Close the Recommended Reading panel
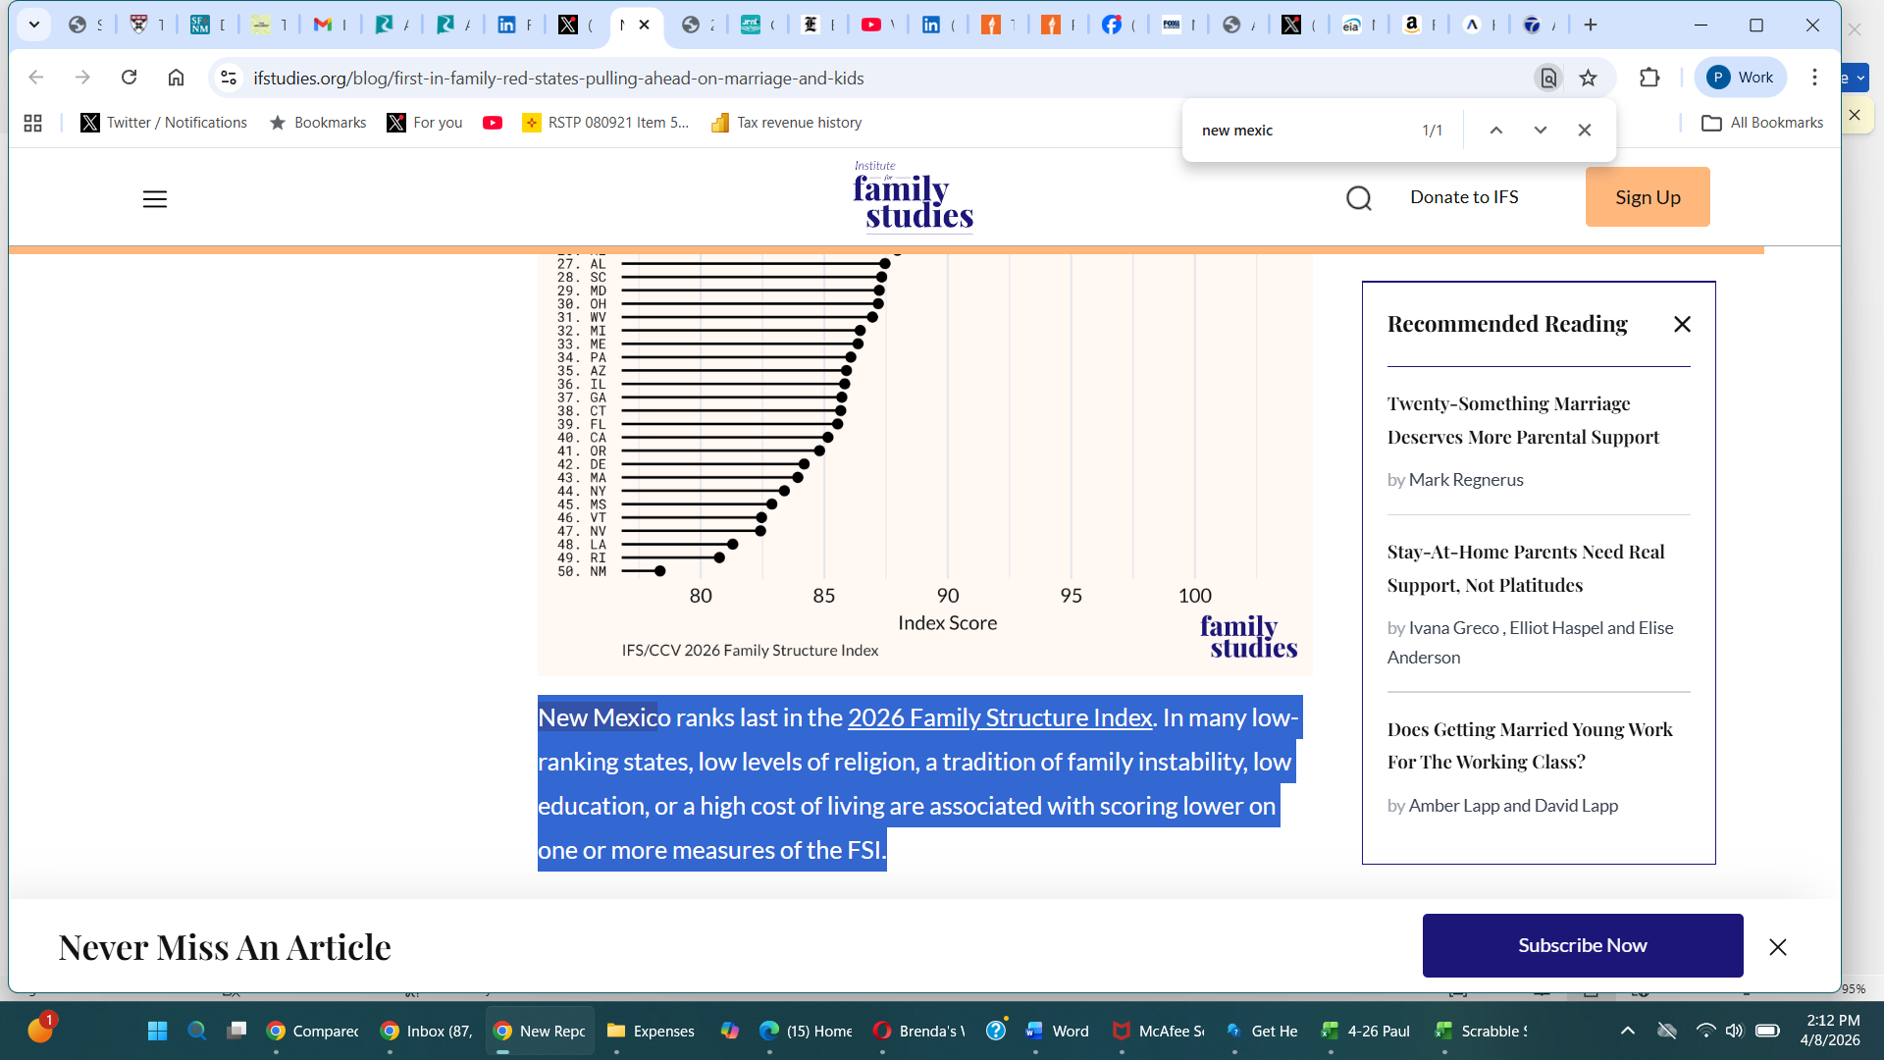Viewport: 1884px width, 1060px height. 1682,324
